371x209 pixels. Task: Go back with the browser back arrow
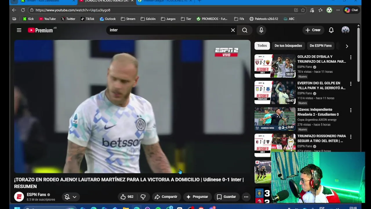(x=14, y=10)
